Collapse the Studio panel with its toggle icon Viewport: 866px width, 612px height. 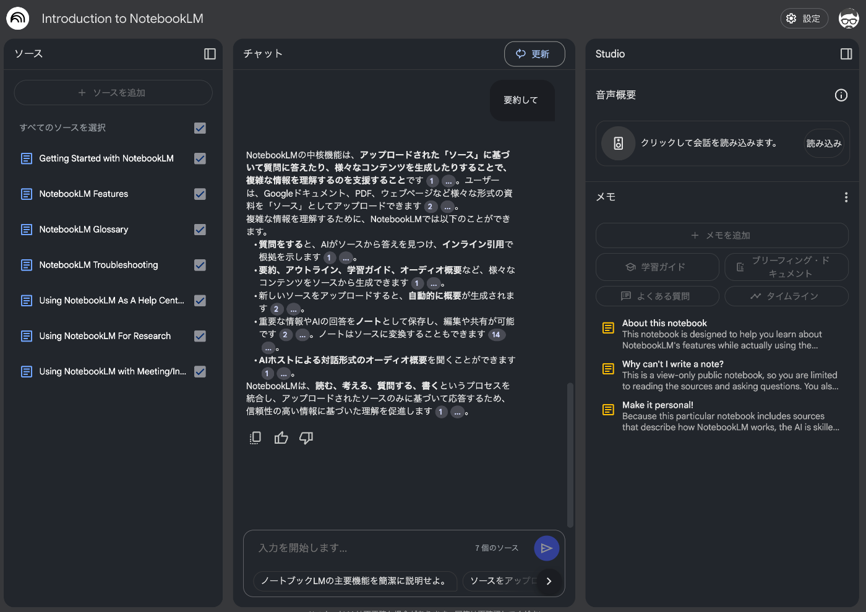pos(846,54)
